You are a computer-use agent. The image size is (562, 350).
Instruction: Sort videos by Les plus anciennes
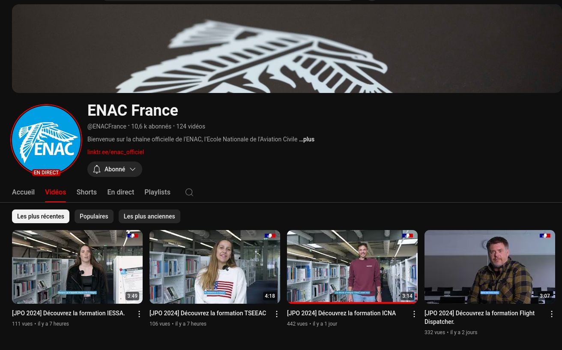(x=149, y=216)
